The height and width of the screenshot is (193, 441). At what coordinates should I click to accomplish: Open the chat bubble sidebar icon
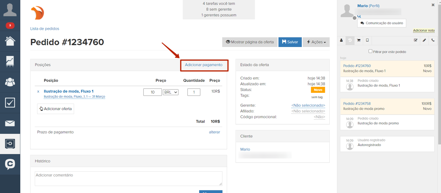pos(10,164)
